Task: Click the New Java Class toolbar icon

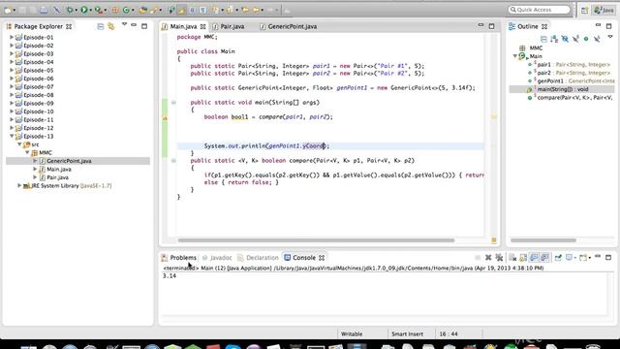Action: tap(126, 10)
